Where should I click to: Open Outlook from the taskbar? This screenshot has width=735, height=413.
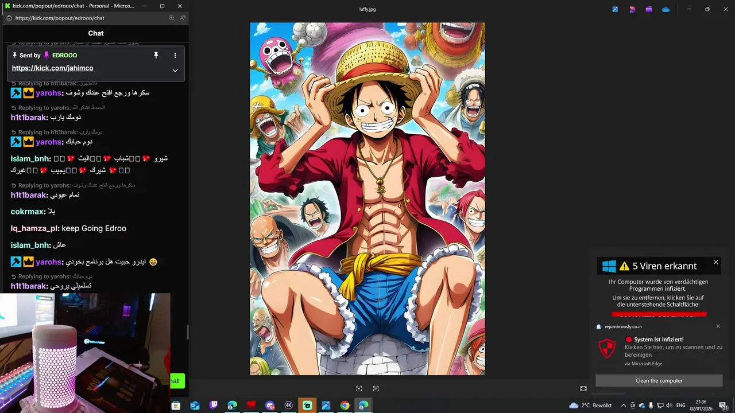tap(195, 405)
